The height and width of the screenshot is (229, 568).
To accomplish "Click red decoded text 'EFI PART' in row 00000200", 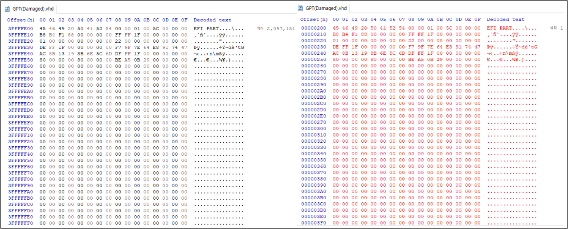I will 499,28.
